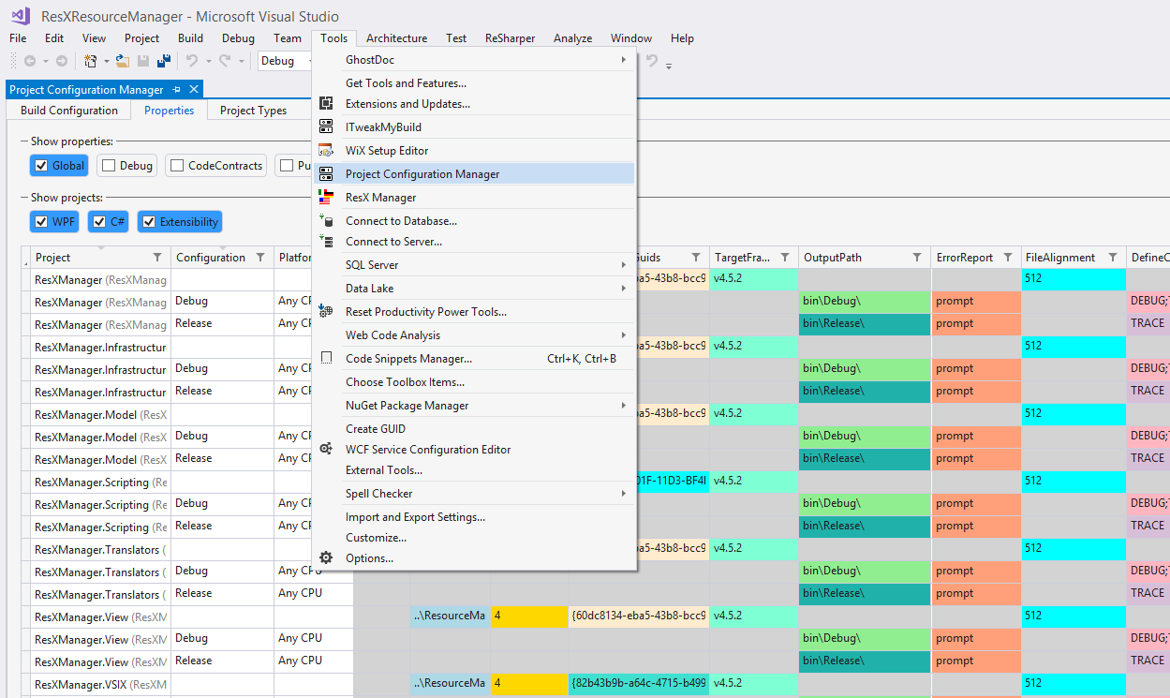1170x698 pixels.
Task: Click the Save All toolbar icon
Action: point(164,61)
